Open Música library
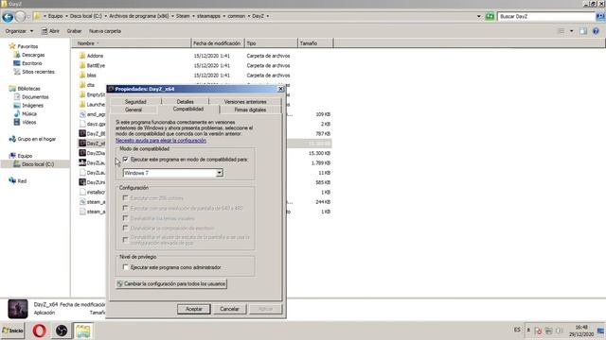The height and width of the screenshot is (340, 606). coord(29,114)
